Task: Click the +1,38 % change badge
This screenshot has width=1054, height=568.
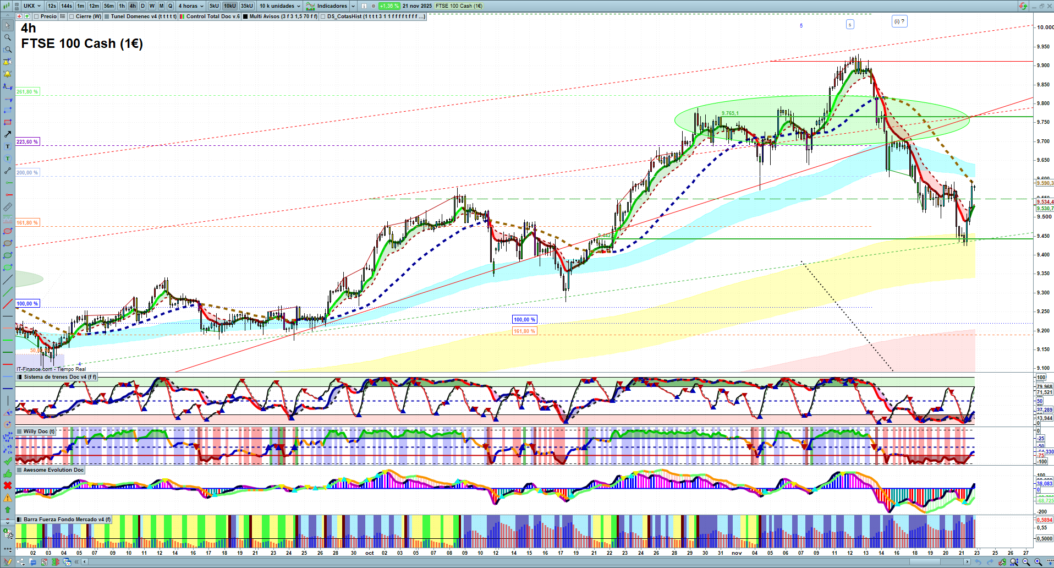Action: [x=389, y=6]
